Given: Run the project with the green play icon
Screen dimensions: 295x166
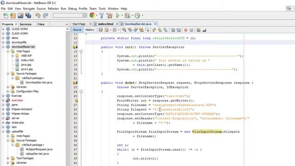Looking at the screenshot, I should [x=118, y=16].
